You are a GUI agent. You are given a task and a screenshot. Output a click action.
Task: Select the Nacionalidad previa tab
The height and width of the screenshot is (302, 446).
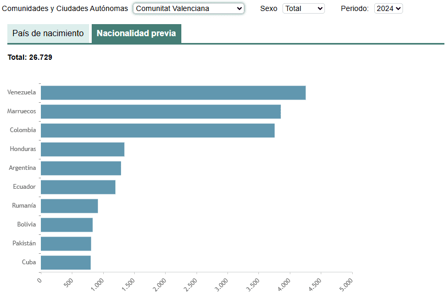tap(136, 34)
